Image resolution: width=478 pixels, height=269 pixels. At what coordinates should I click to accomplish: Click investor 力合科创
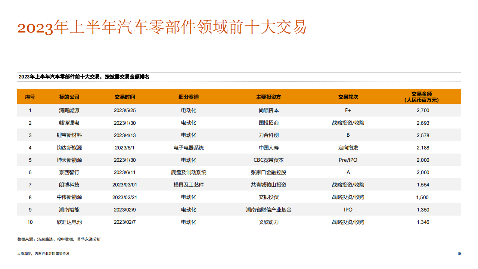(x=269, y=135)
